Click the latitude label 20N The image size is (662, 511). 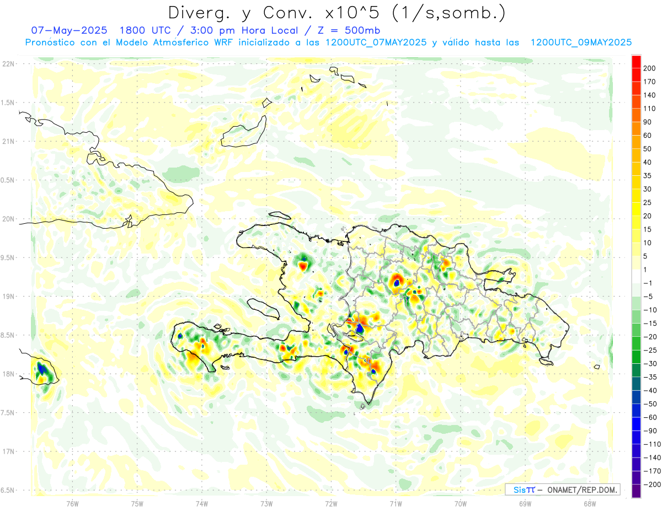coord(8,219)
